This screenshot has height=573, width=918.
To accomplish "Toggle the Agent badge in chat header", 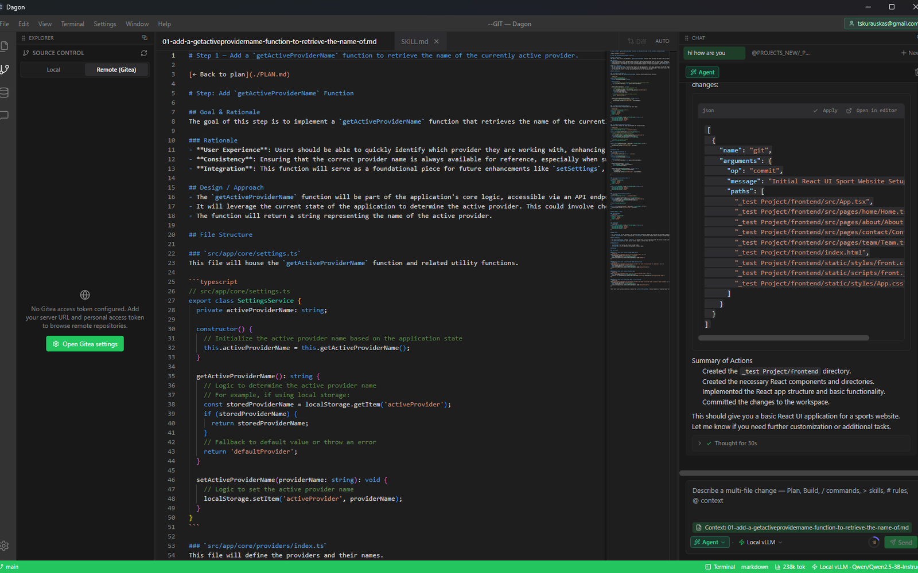I will 702,72.
